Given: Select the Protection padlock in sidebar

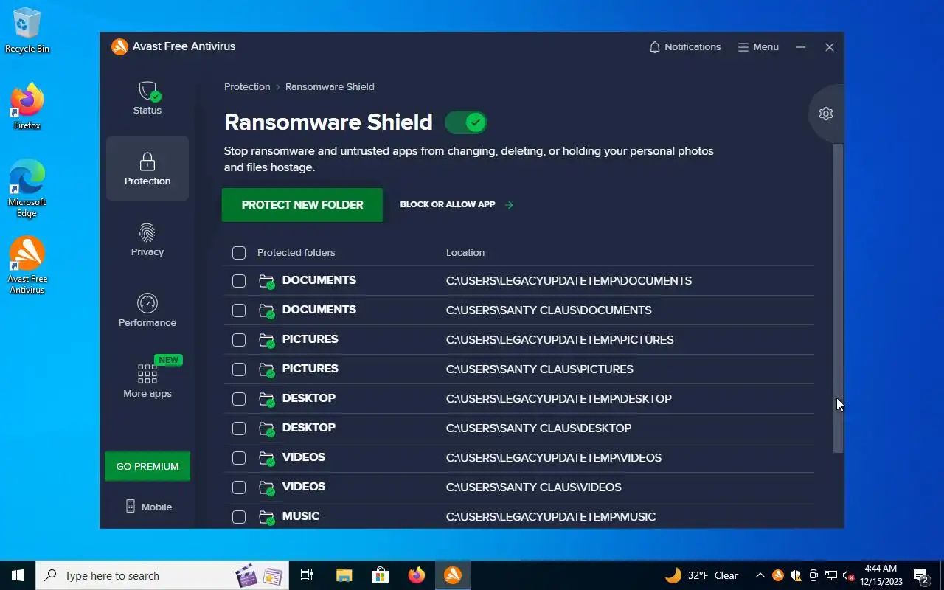Looking at the screenshot, I should (x=147, y=168).
